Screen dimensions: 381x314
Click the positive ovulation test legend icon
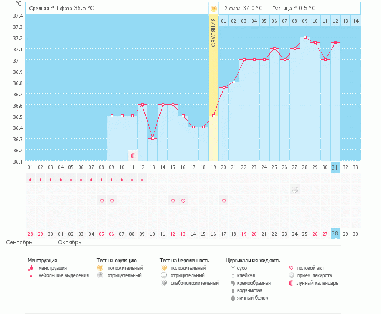[x=100, y=267]
